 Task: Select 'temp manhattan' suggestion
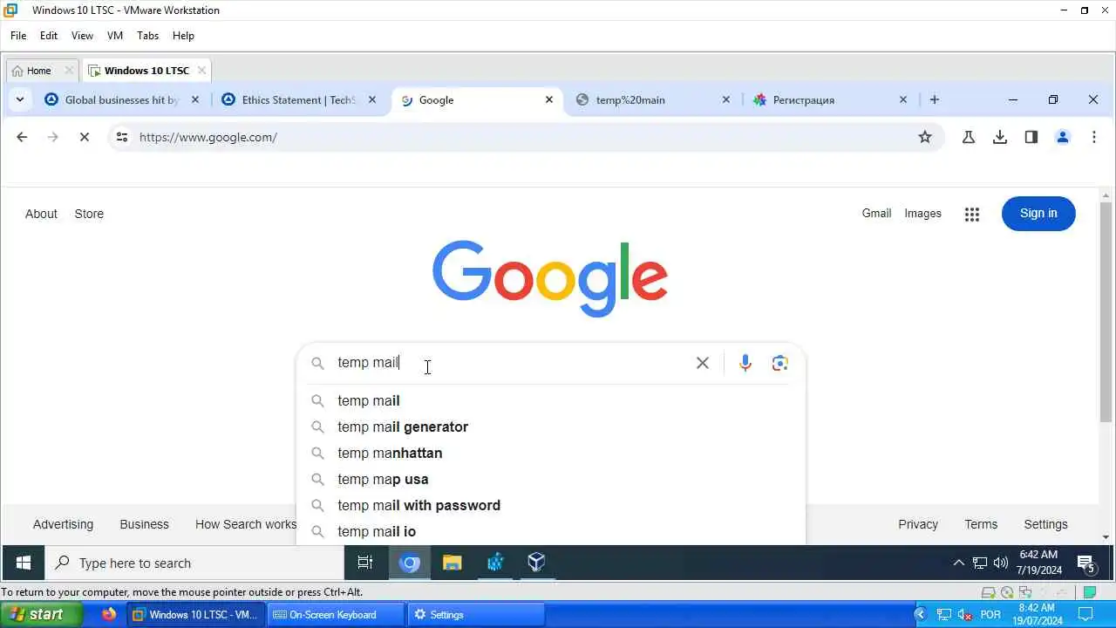(551, 453)
